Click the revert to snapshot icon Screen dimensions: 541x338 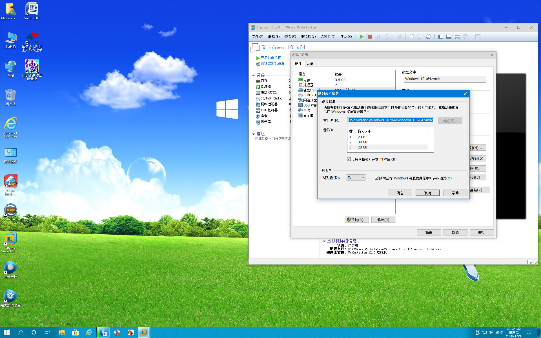(x=420, y=37)
